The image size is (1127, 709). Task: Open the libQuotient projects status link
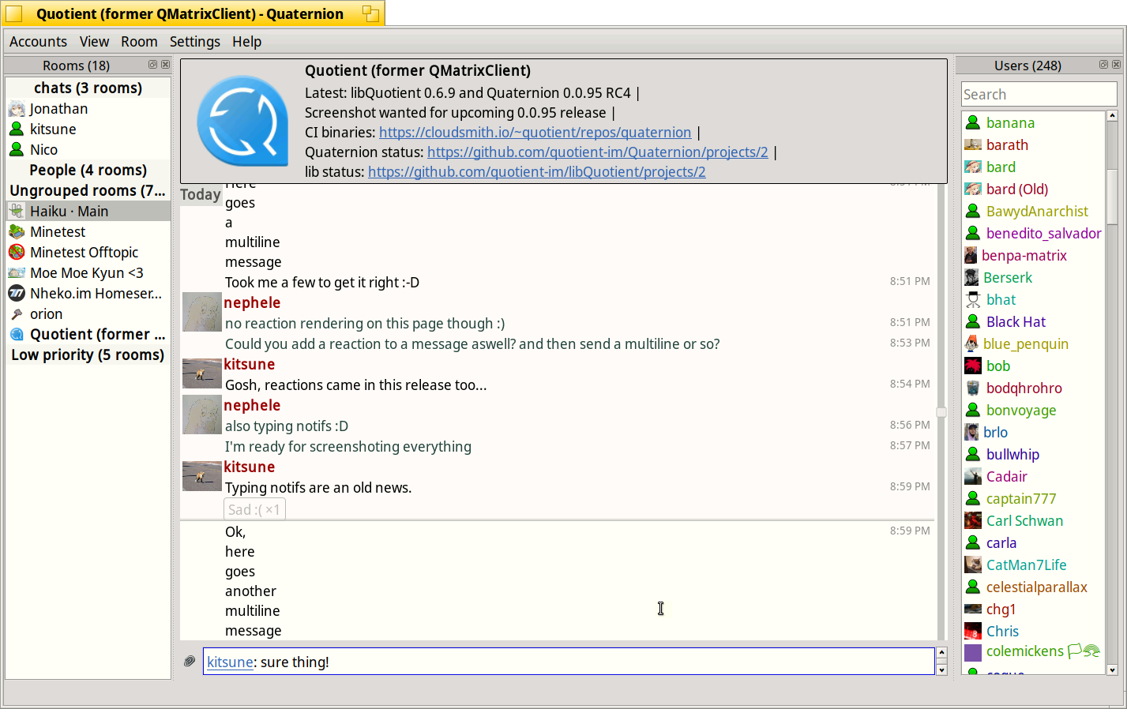pyautogui.click(x=536, y=172)
